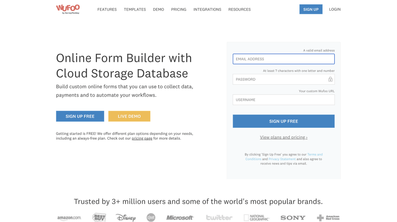This screenshot has width=397, height=222.
Task: Open the Resources menu item
Action: [239, 9]
